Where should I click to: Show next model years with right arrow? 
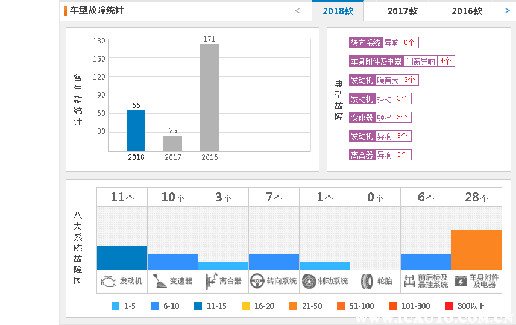coord(507,11)
